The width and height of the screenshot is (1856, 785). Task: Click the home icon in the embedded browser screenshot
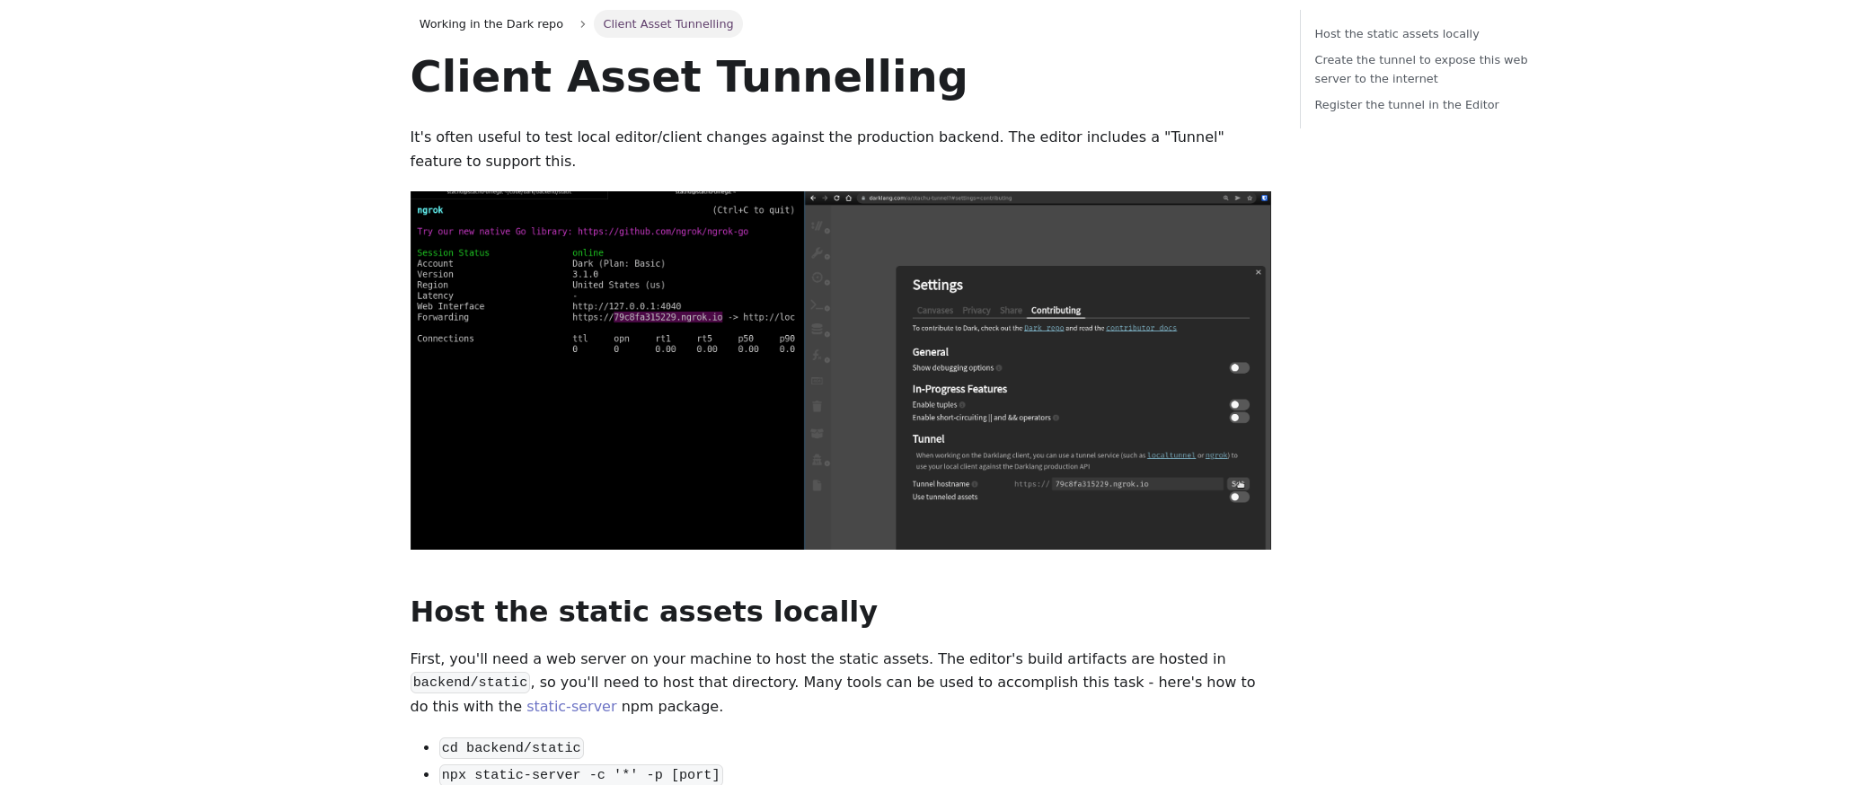(849, 198)
